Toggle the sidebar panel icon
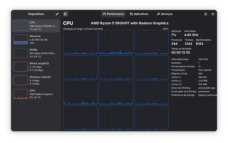The image size is (228, 143). point(65,14)
